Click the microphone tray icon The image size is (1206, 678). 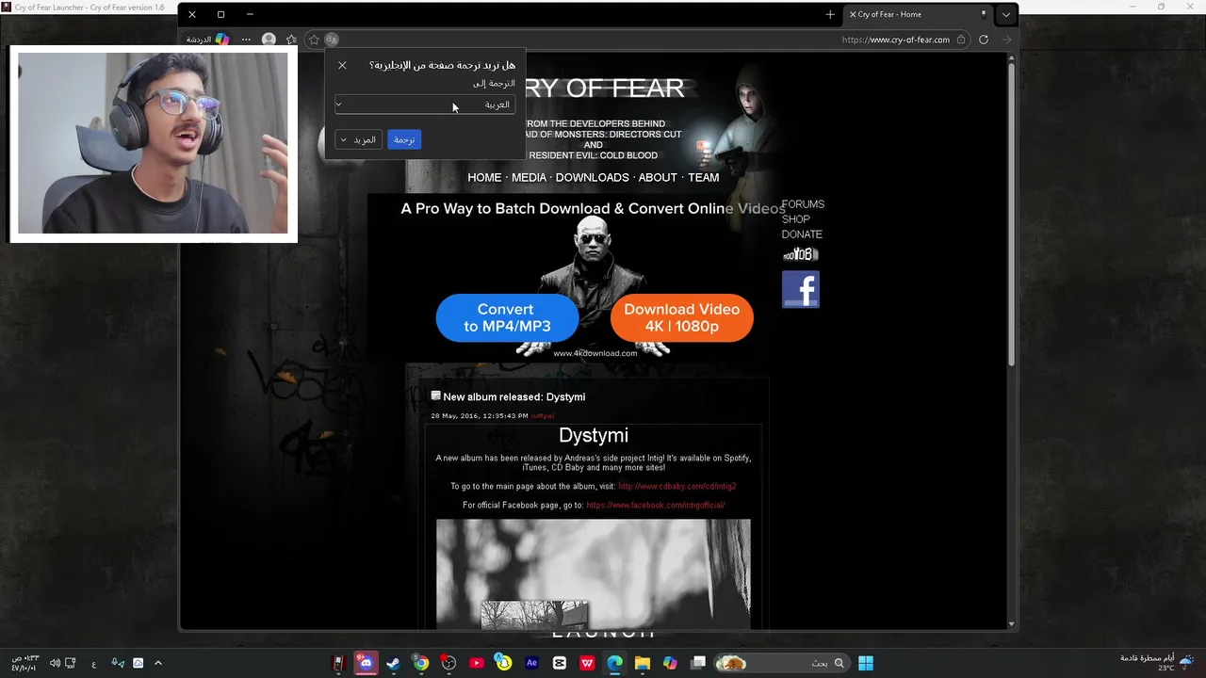[118, 663]
